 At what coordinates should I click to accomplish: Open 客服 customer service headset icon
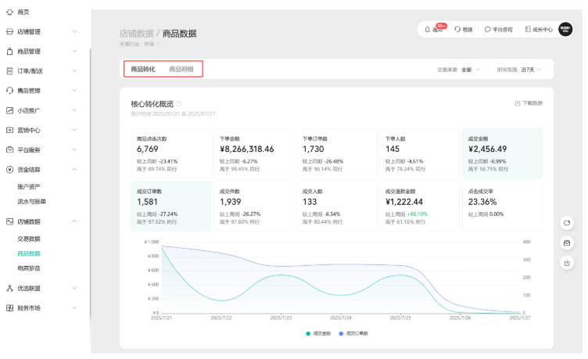point(457,29)
